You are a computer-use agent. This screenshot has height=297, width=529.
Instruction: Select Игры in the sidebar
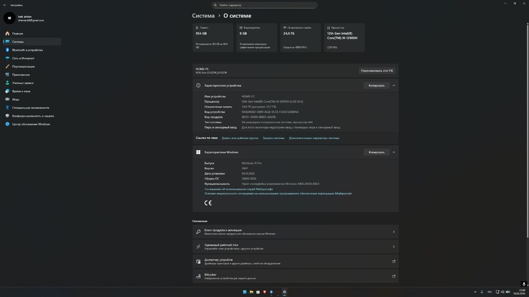click(x=32, y=99)
